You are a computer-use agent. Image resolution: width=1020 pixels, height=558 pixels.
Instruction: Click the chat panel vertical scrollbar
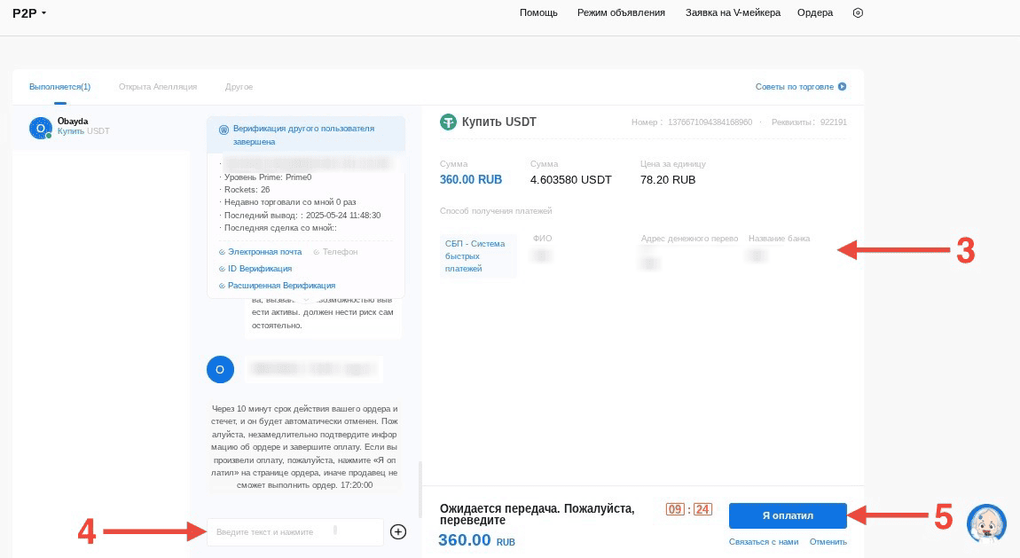click(x=420, y=488)
